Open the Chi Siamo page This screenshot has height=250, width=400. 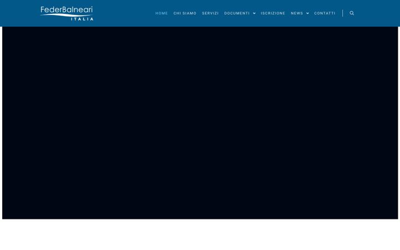click(x=185, y=13)
